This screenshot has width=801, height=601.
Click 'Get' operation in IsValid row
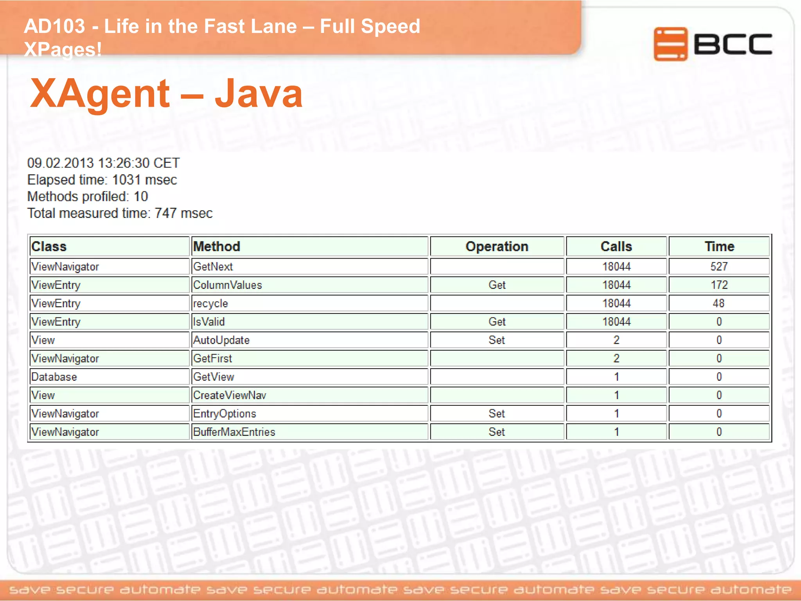pyautogui.click(x=497, y=322)
